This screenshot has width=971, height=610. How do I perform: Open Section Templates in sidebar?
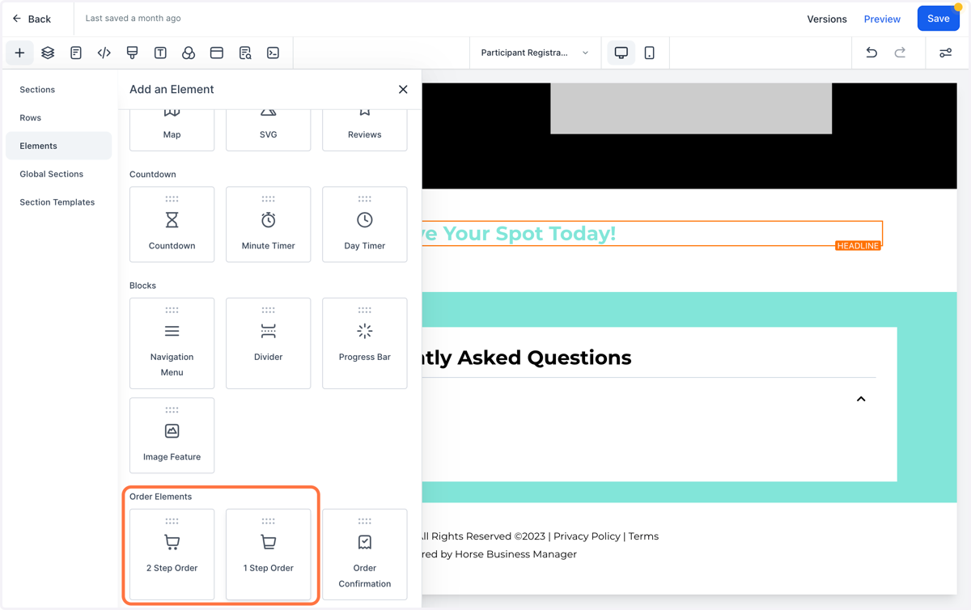59,202
